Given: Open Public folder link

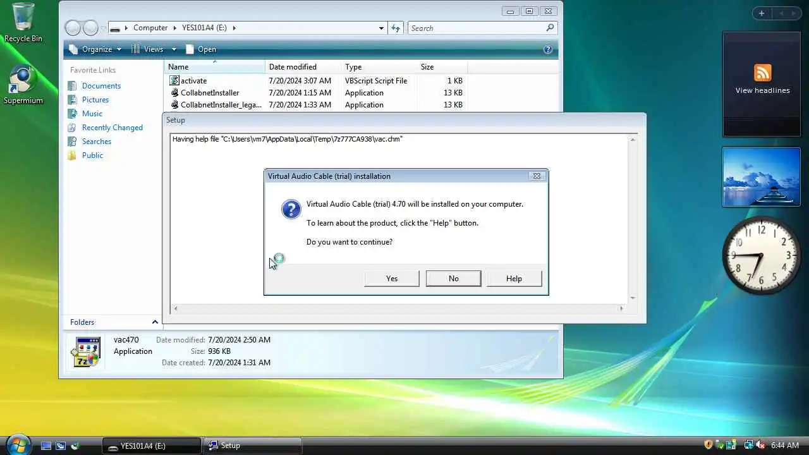Looking at the screenshot, I should tap(92, 155).
